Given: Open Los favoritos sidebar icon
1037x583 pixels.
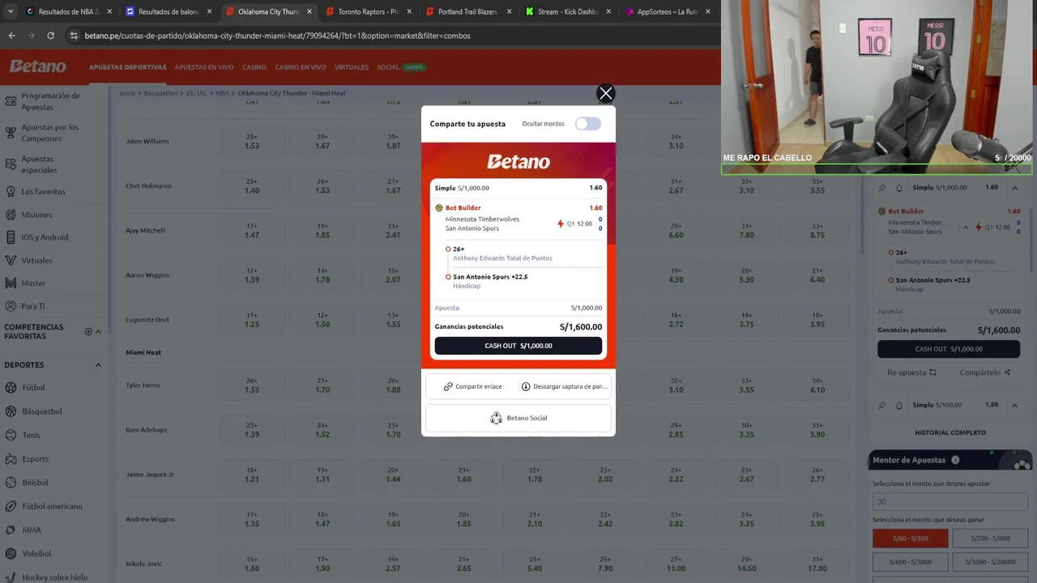Looking at the screenshot, I should pos(11,192).
